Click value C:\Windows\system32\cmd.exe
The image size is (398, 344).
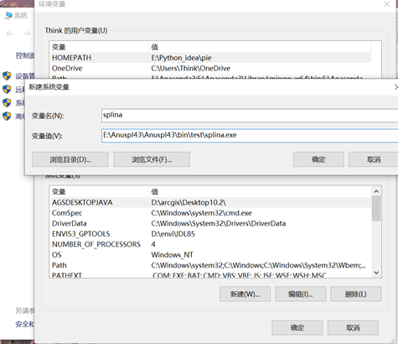pos(201,213)
